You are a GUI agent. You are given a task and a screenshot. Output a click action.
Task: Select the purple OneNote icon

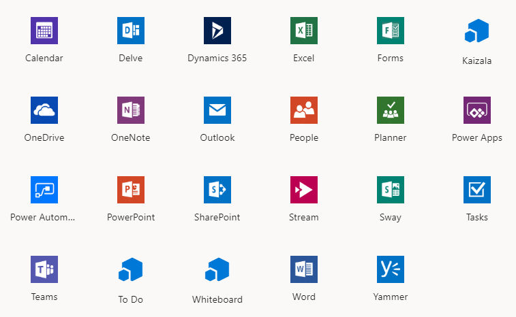(x=131, y=110)
